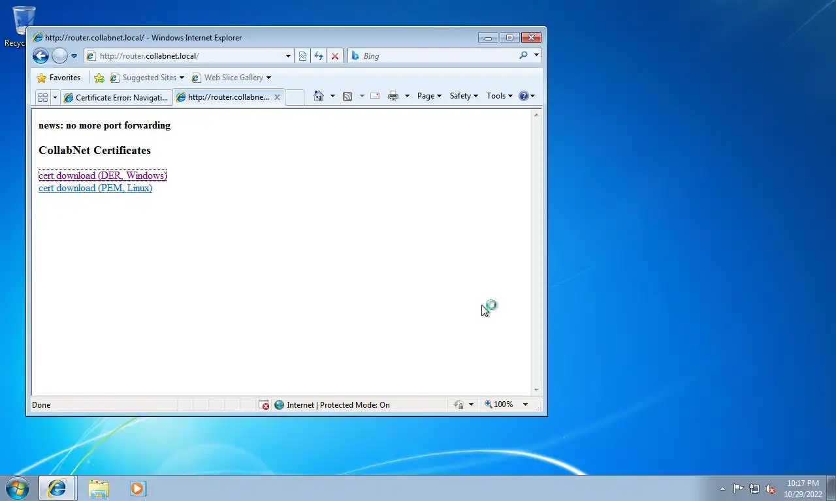Open the Web Slice Gallery link
Image resolution: width=836 pixels, height=501 pixels.
231,78
